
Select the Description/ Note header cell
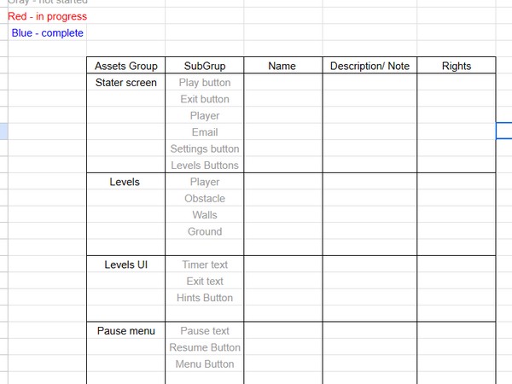(x=369, y=66)
